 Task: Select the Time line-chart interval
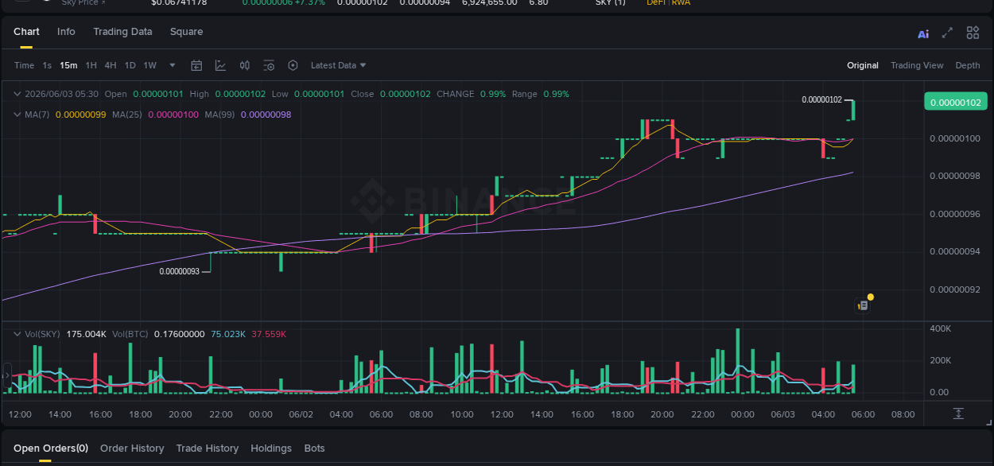click(x=24, y=65)
